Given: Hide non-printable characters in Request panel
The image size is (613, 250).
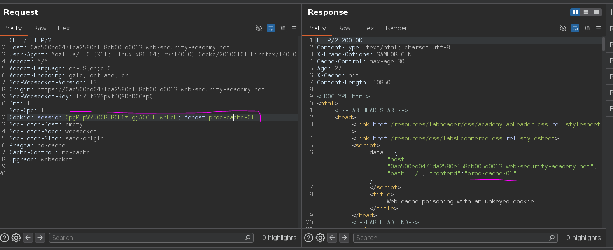Looking at the screenshot, I should 259,28.
